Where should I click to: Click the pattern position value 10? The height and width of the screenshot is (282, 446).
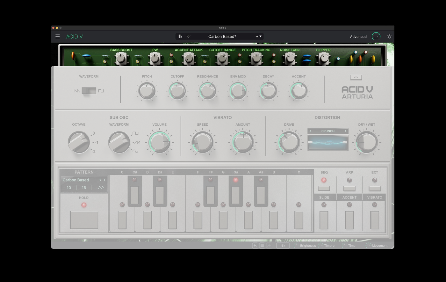tap(69, 188)
